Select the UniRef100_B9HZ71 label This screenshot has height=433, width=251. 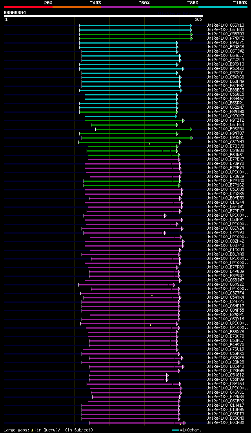[x=225, y=42]
